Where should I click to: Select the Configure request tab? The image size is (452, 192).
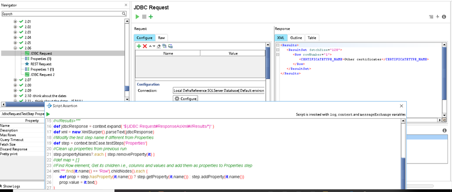point(144,37)
